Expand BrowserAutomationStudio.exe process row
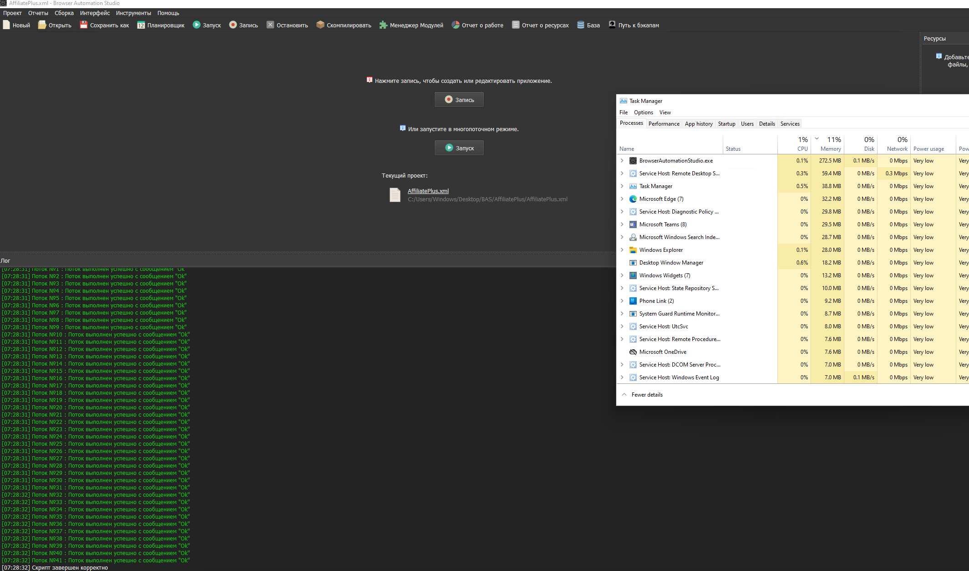This screenshot has width=969, height=571. click(x=622, y=161)
